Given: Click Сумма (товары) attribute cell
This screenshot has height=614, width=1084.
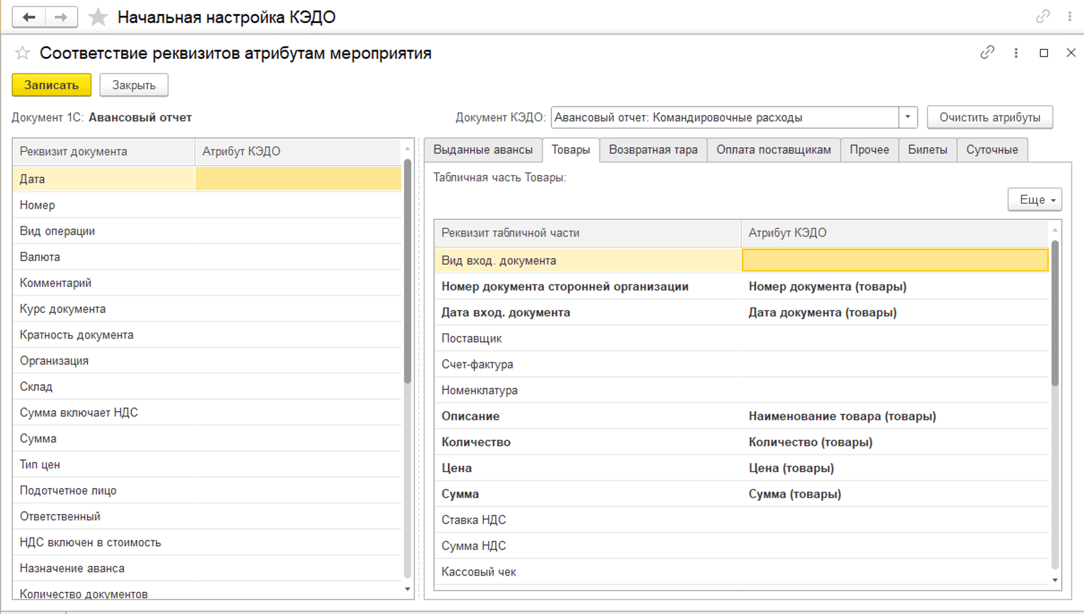Looking at the screenshot, I should [895, 494].
